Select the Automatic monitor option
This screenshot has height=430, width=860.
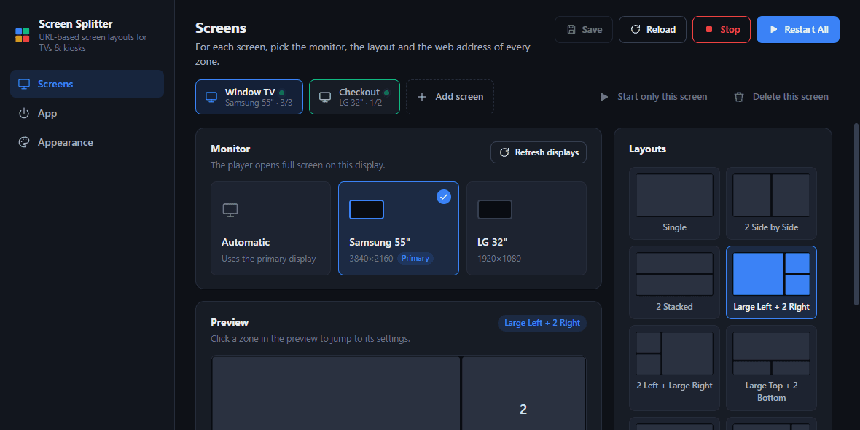coord(271,228)
